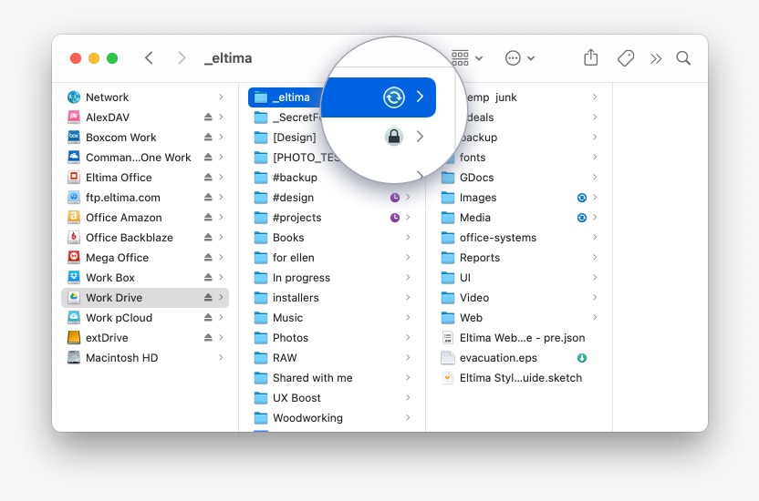Expand the Macintosh HD chevron
This screenshot has height=501, width=759.
click(x=221, y=357)
